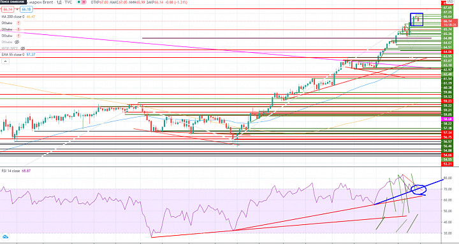Viewport: 459px width, 244px height.
Task: Click the magenta 58.68 price label
Action: (x=447, y=119)
